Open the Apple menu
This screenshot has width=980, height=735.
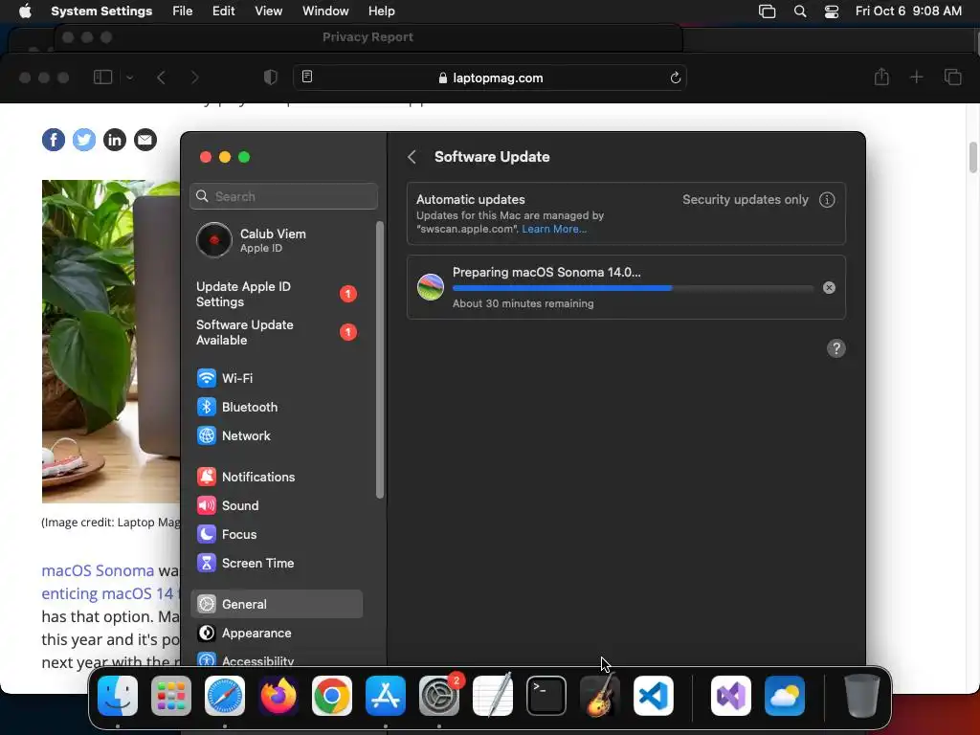tap(25, 11)
